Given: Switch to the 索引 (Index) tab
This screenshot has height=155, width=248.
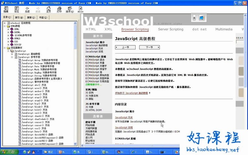Looking at the screenshot, I should 19,18.
